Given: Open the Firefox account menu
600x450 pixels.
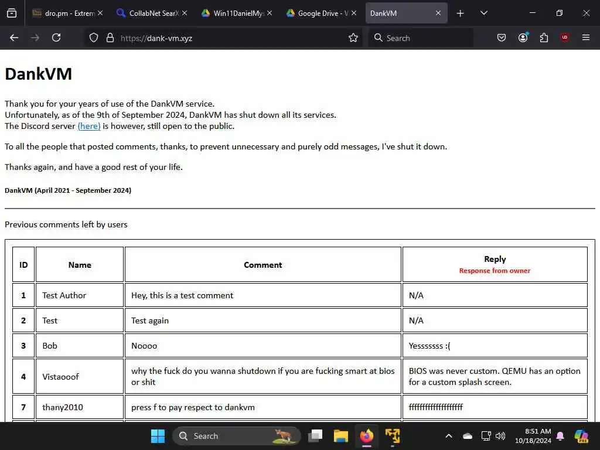Looking at the screenshot, I should pyautogui.click(x=523, y=37).
